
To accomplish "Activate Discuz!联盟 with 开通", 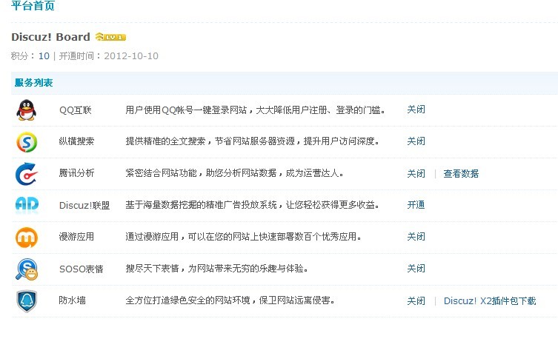I will (x=416, y=205).
